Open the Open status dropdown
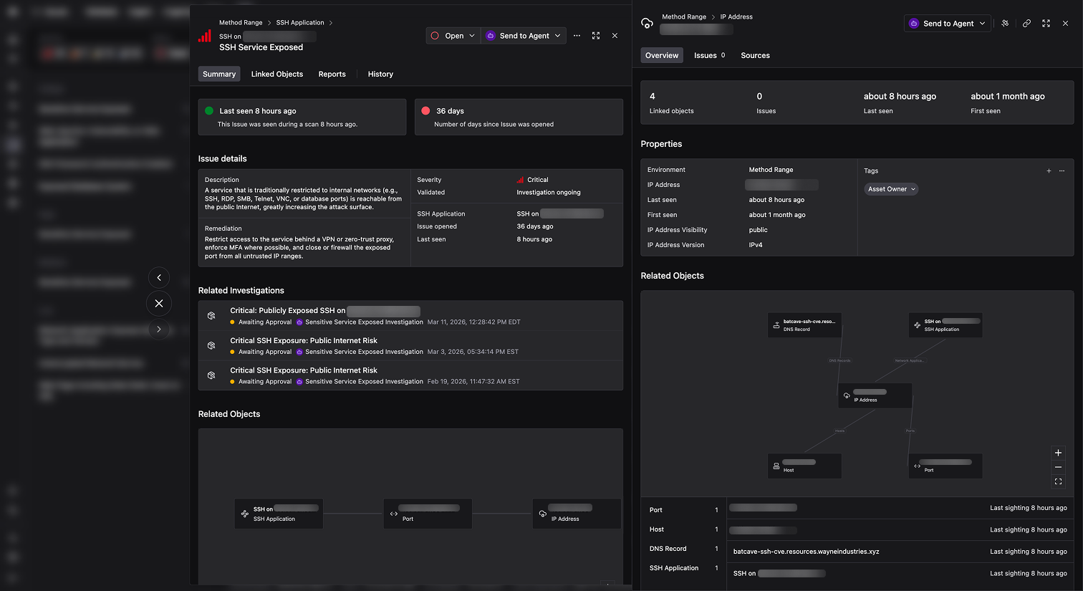1083x591 pixels. click(x=452, y=35)
